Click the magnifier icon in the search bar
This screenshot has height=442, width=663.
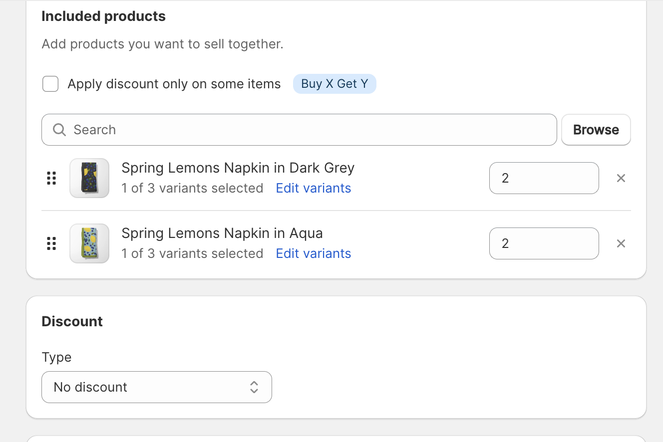pyautogui.click(x=59, y=130)
